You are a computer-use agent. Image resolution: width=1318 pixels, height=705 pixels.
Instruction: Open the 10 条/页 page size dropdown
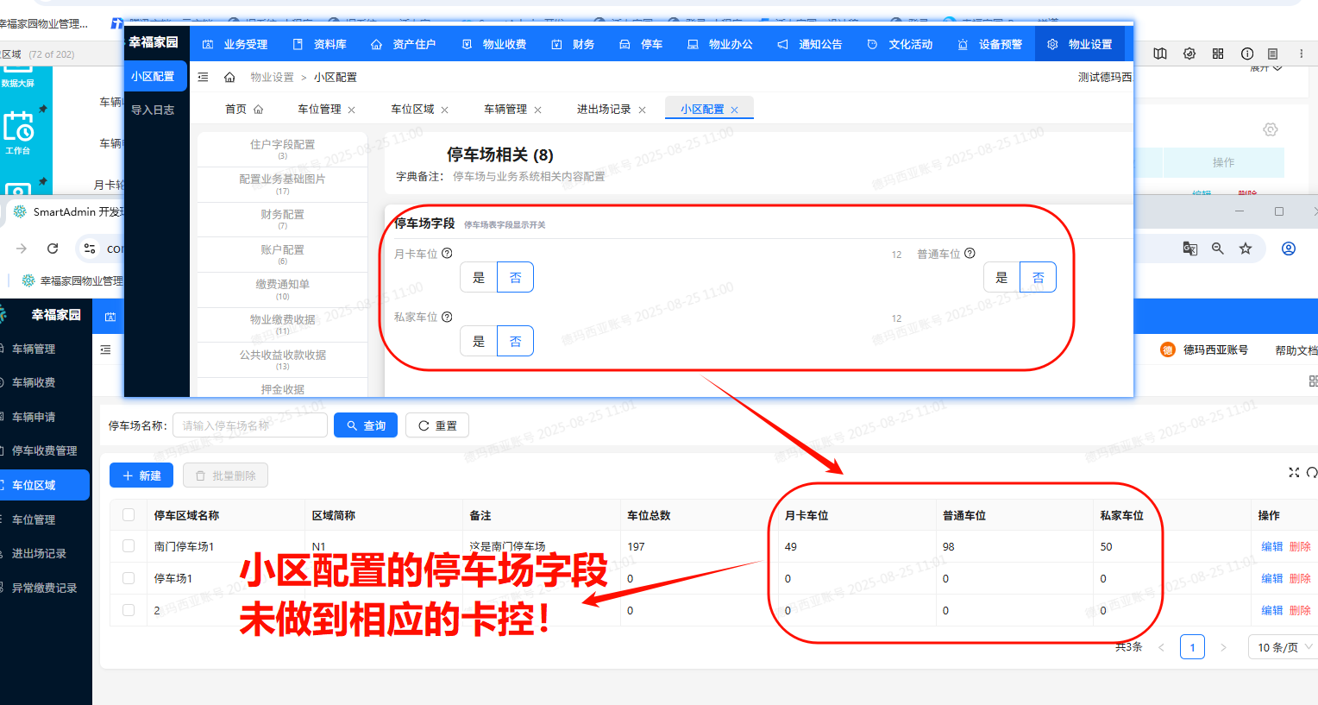click(x=1283, y=647)
